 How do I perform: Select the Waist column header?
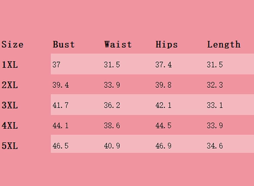(x=118, y=44)
